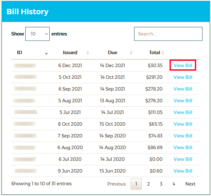211x196 pixels.
Task: Open the $0.60 bill from Jun 2020
Action: tap(183, 171)
